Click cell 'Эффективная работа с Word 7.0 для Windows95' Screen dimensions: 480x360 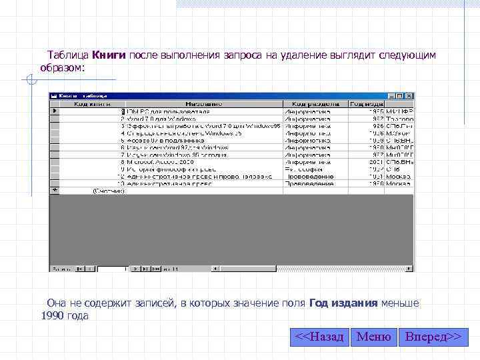pos(204,126)
